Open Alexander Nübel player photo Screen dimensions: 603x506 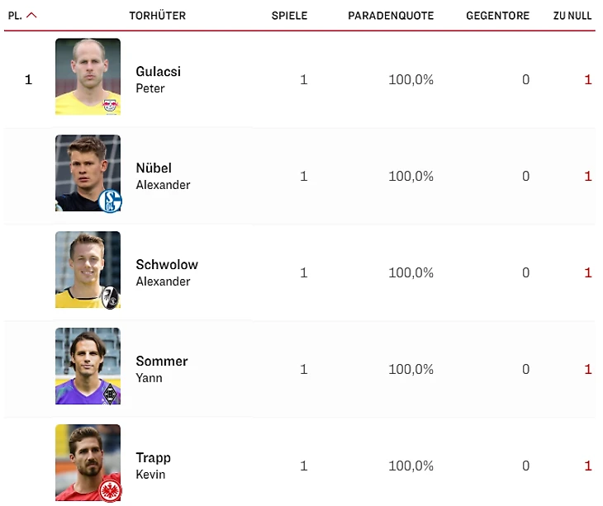(88, 173)
